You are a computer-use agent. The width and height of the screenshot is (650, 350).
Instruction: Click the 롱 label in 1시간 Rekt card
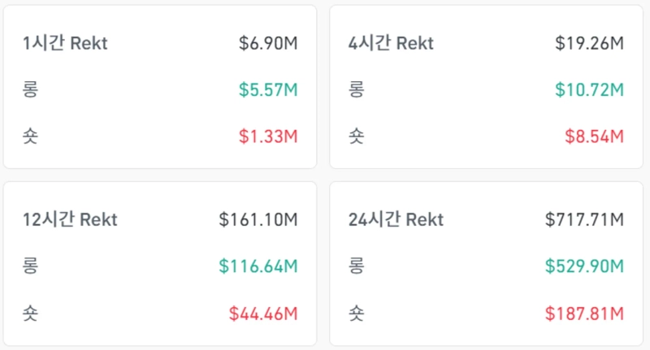click(x=31, y=89)
